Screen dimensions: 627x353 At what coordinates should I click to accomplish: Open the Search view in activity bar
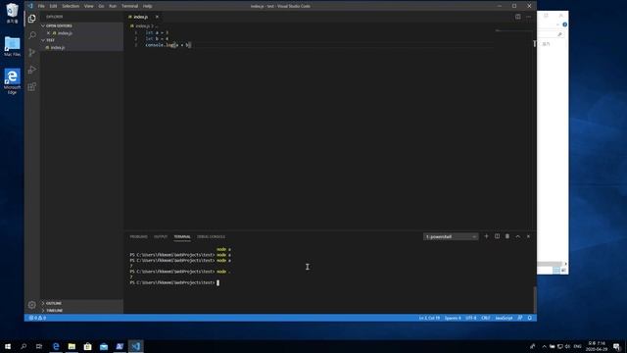(x=32, y=35)
